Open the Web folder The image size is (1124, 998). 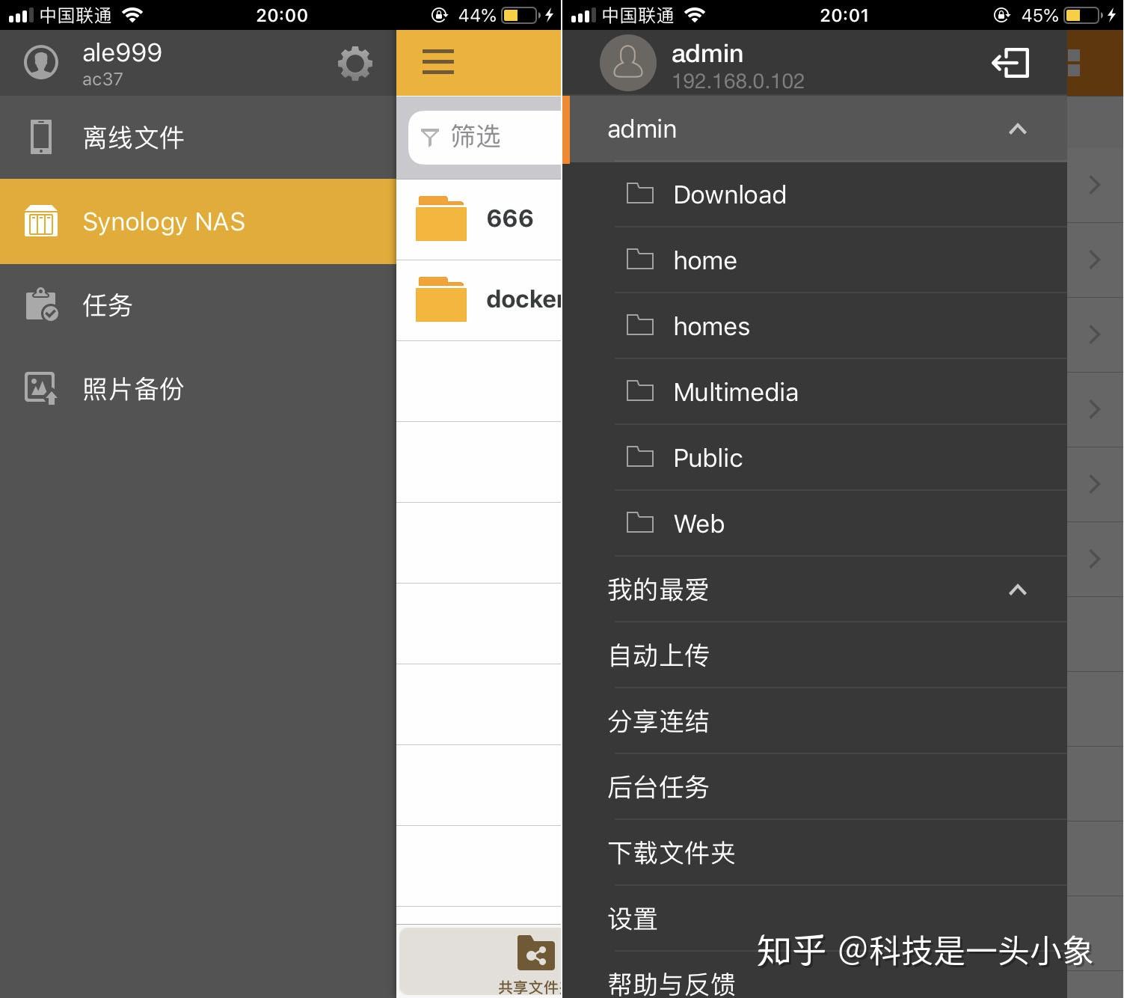pyautogui.click(x=841, y=524)
